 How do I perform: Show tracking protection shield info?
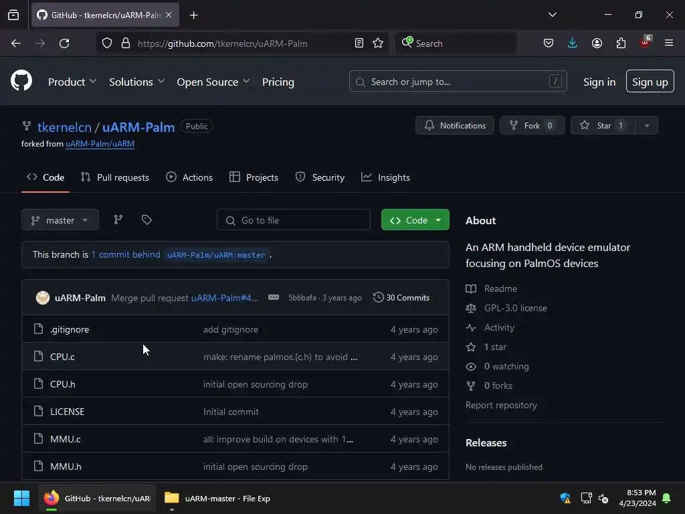point(107,44)
